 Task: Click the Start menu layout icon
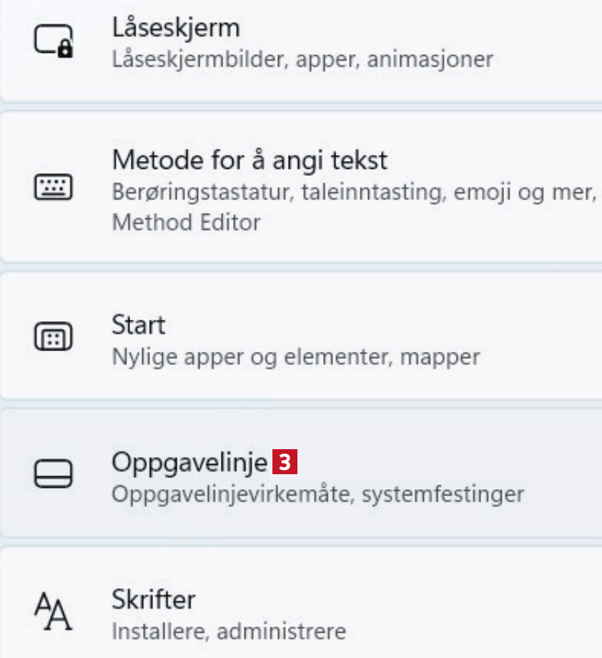[54, 336]
